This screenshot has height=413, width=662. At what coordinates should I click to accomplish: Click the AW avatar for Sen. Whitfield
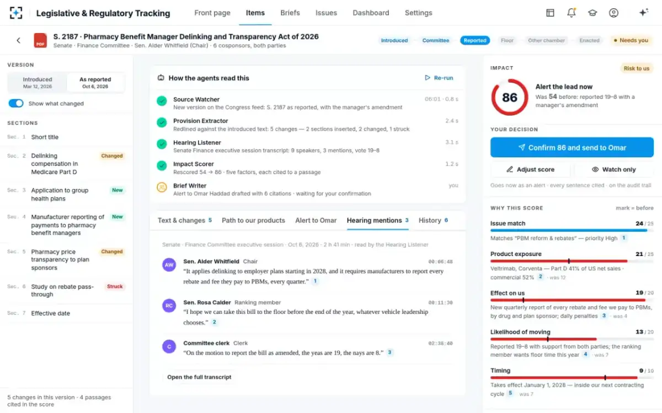[169, 265]
